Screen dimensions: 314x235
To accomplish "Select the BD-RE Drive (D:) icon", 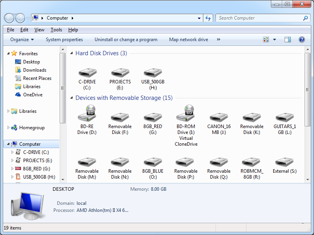I will [x=87, y=114].
